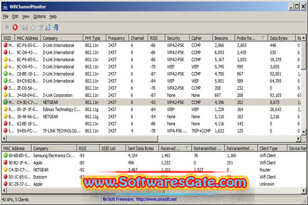Sort clients by Sent Data Bytes header
The height and width of the screenshot is (205, 308).
(142, 148)
